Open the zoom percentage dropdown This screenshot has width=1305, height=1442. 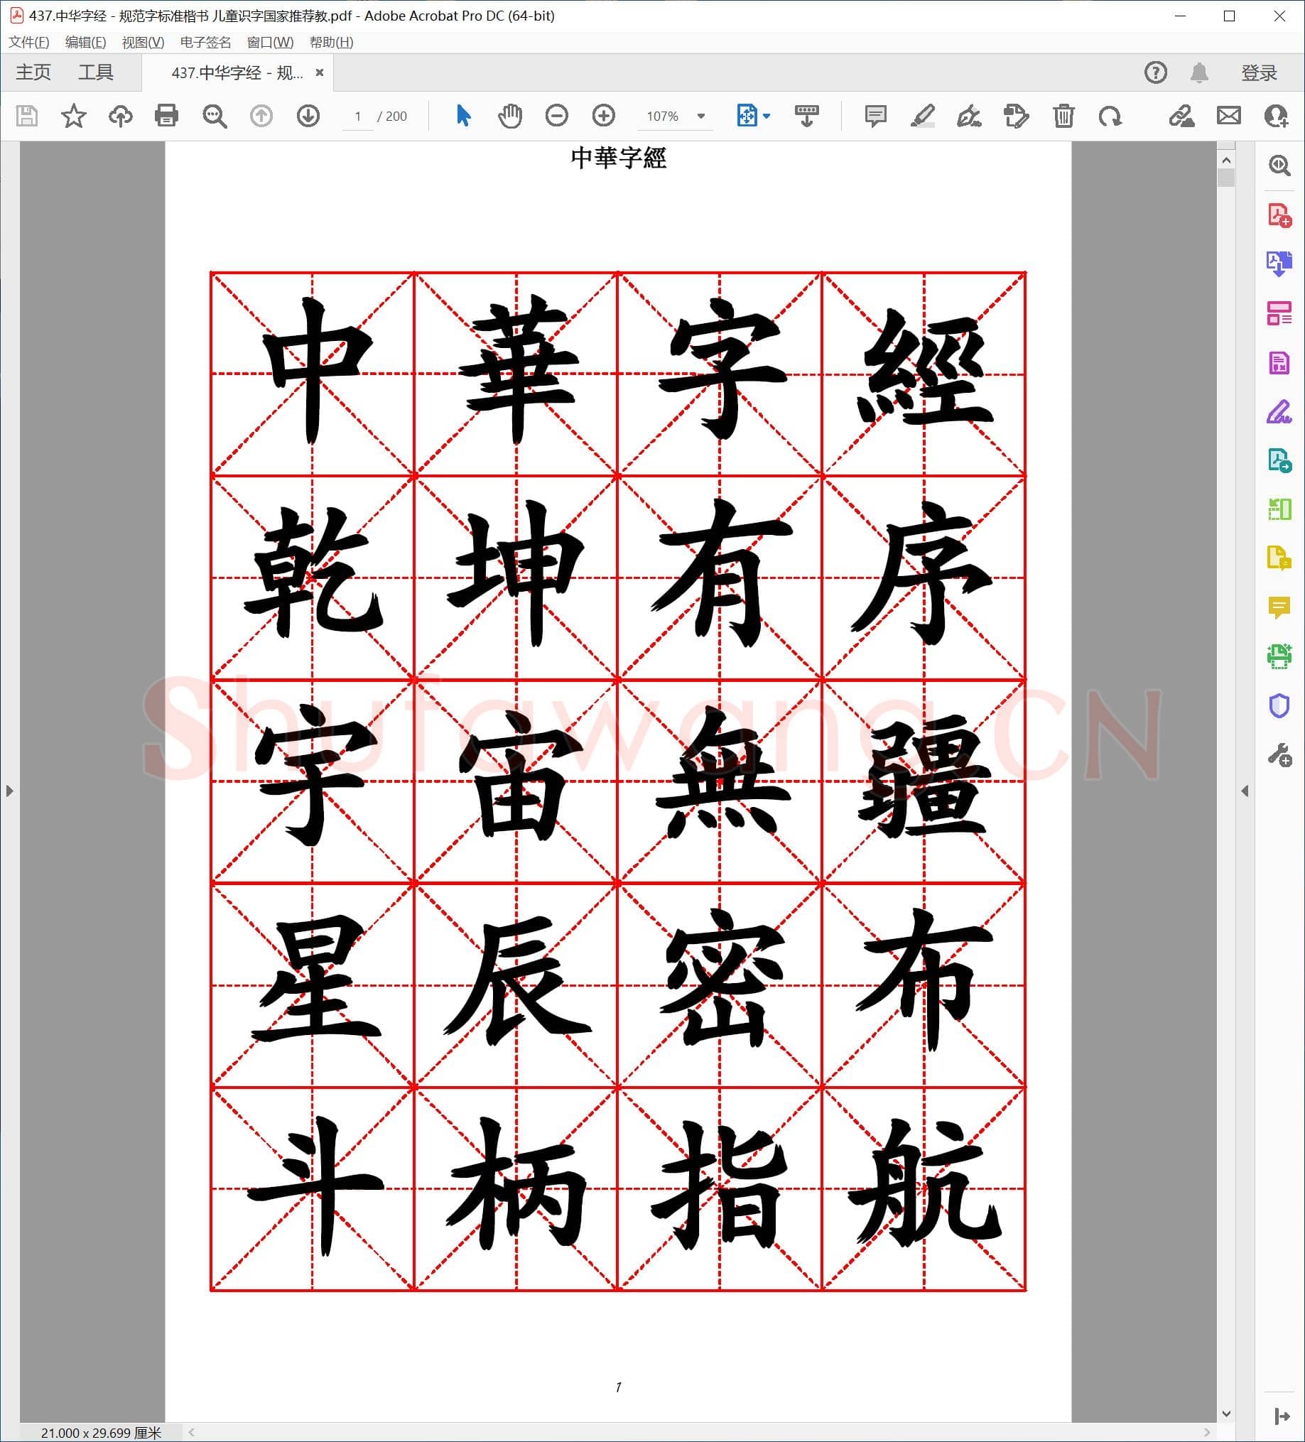coord(700,116)
